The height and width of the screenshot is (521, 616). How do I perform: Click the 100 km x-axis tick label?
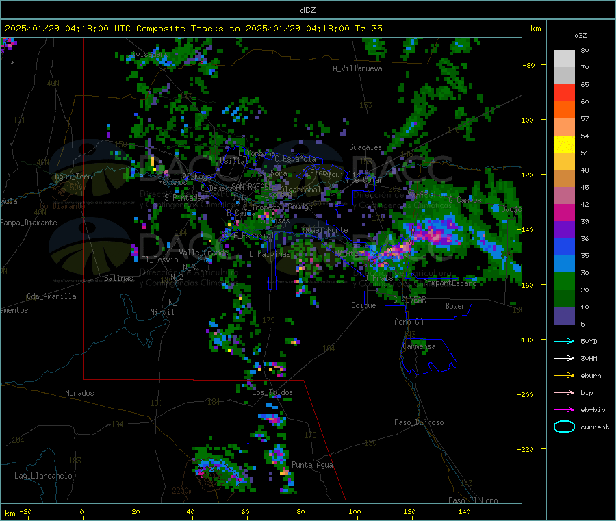355,511
